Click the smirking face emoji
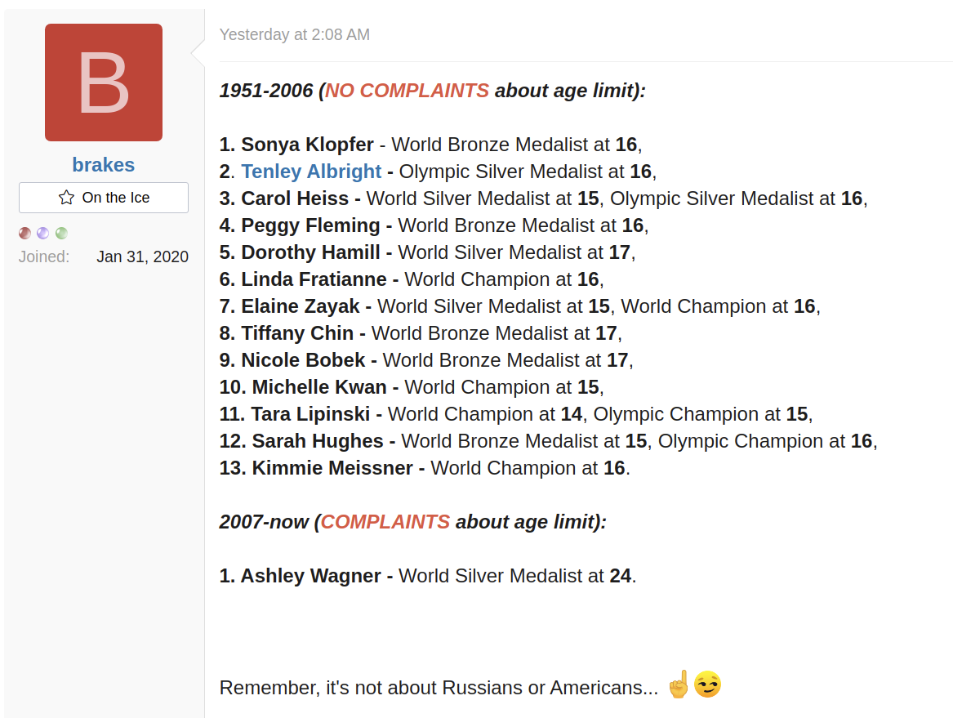The image size is (953, 718). (708, 685)
